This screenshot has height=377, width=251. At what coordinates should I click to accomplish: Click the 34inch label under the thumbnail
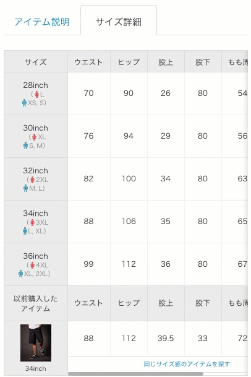[x=36, y=368]
